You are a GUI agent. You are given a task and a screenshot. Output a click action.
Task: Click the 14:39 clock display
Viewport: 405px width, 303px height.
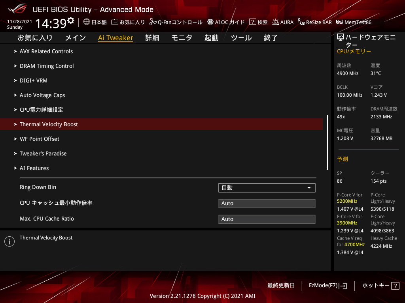click(51, 23)
